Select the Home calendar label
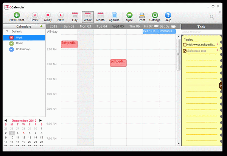This screenshot has width=227, height=156. click(x=20, y=43)
